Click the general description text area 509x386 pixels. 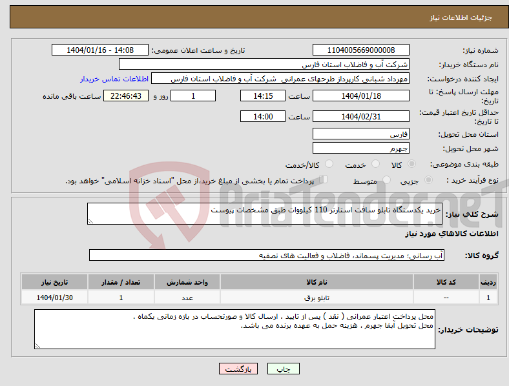point(265,214)
